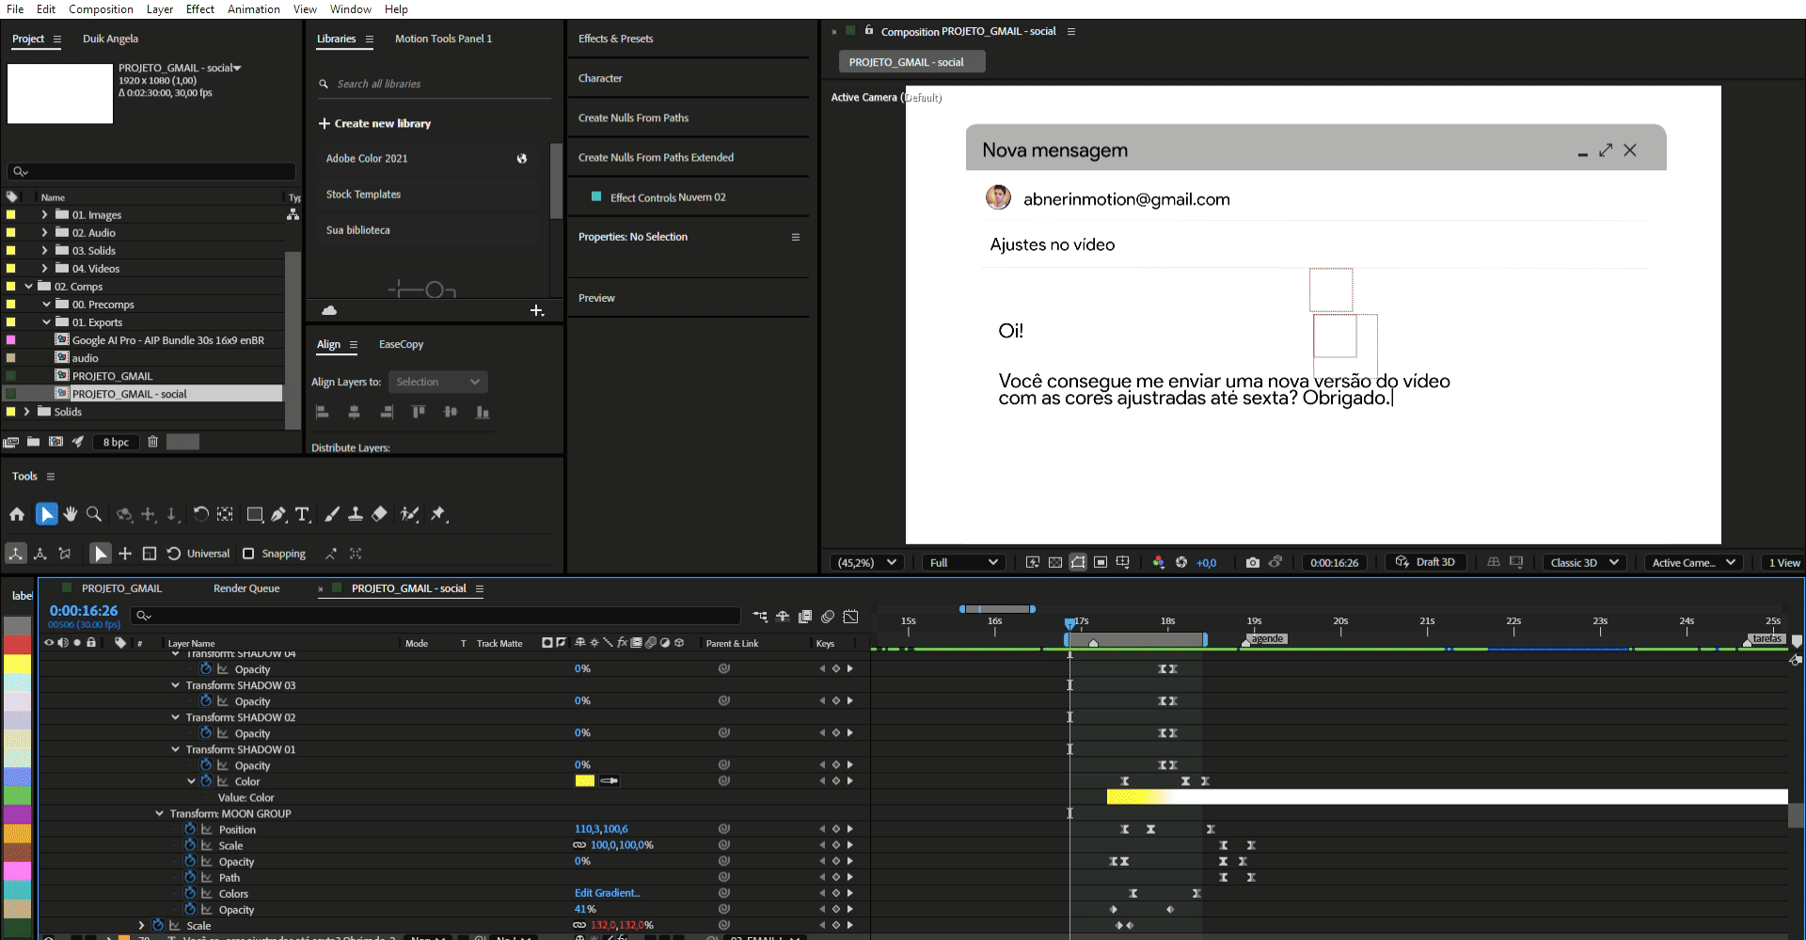
Task: Collapse Transform: SHADOW 03 group
Action: pyautogui.click(x=175, y=685)
